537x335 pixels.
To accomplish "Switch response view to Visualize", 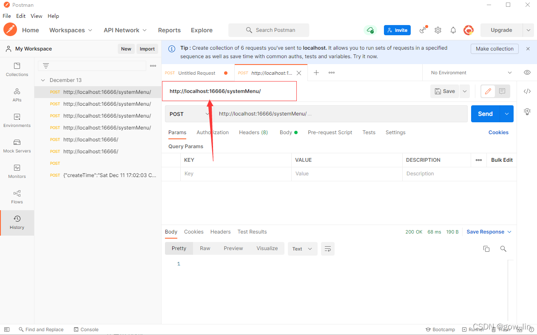I will click(x=267, y=248).
